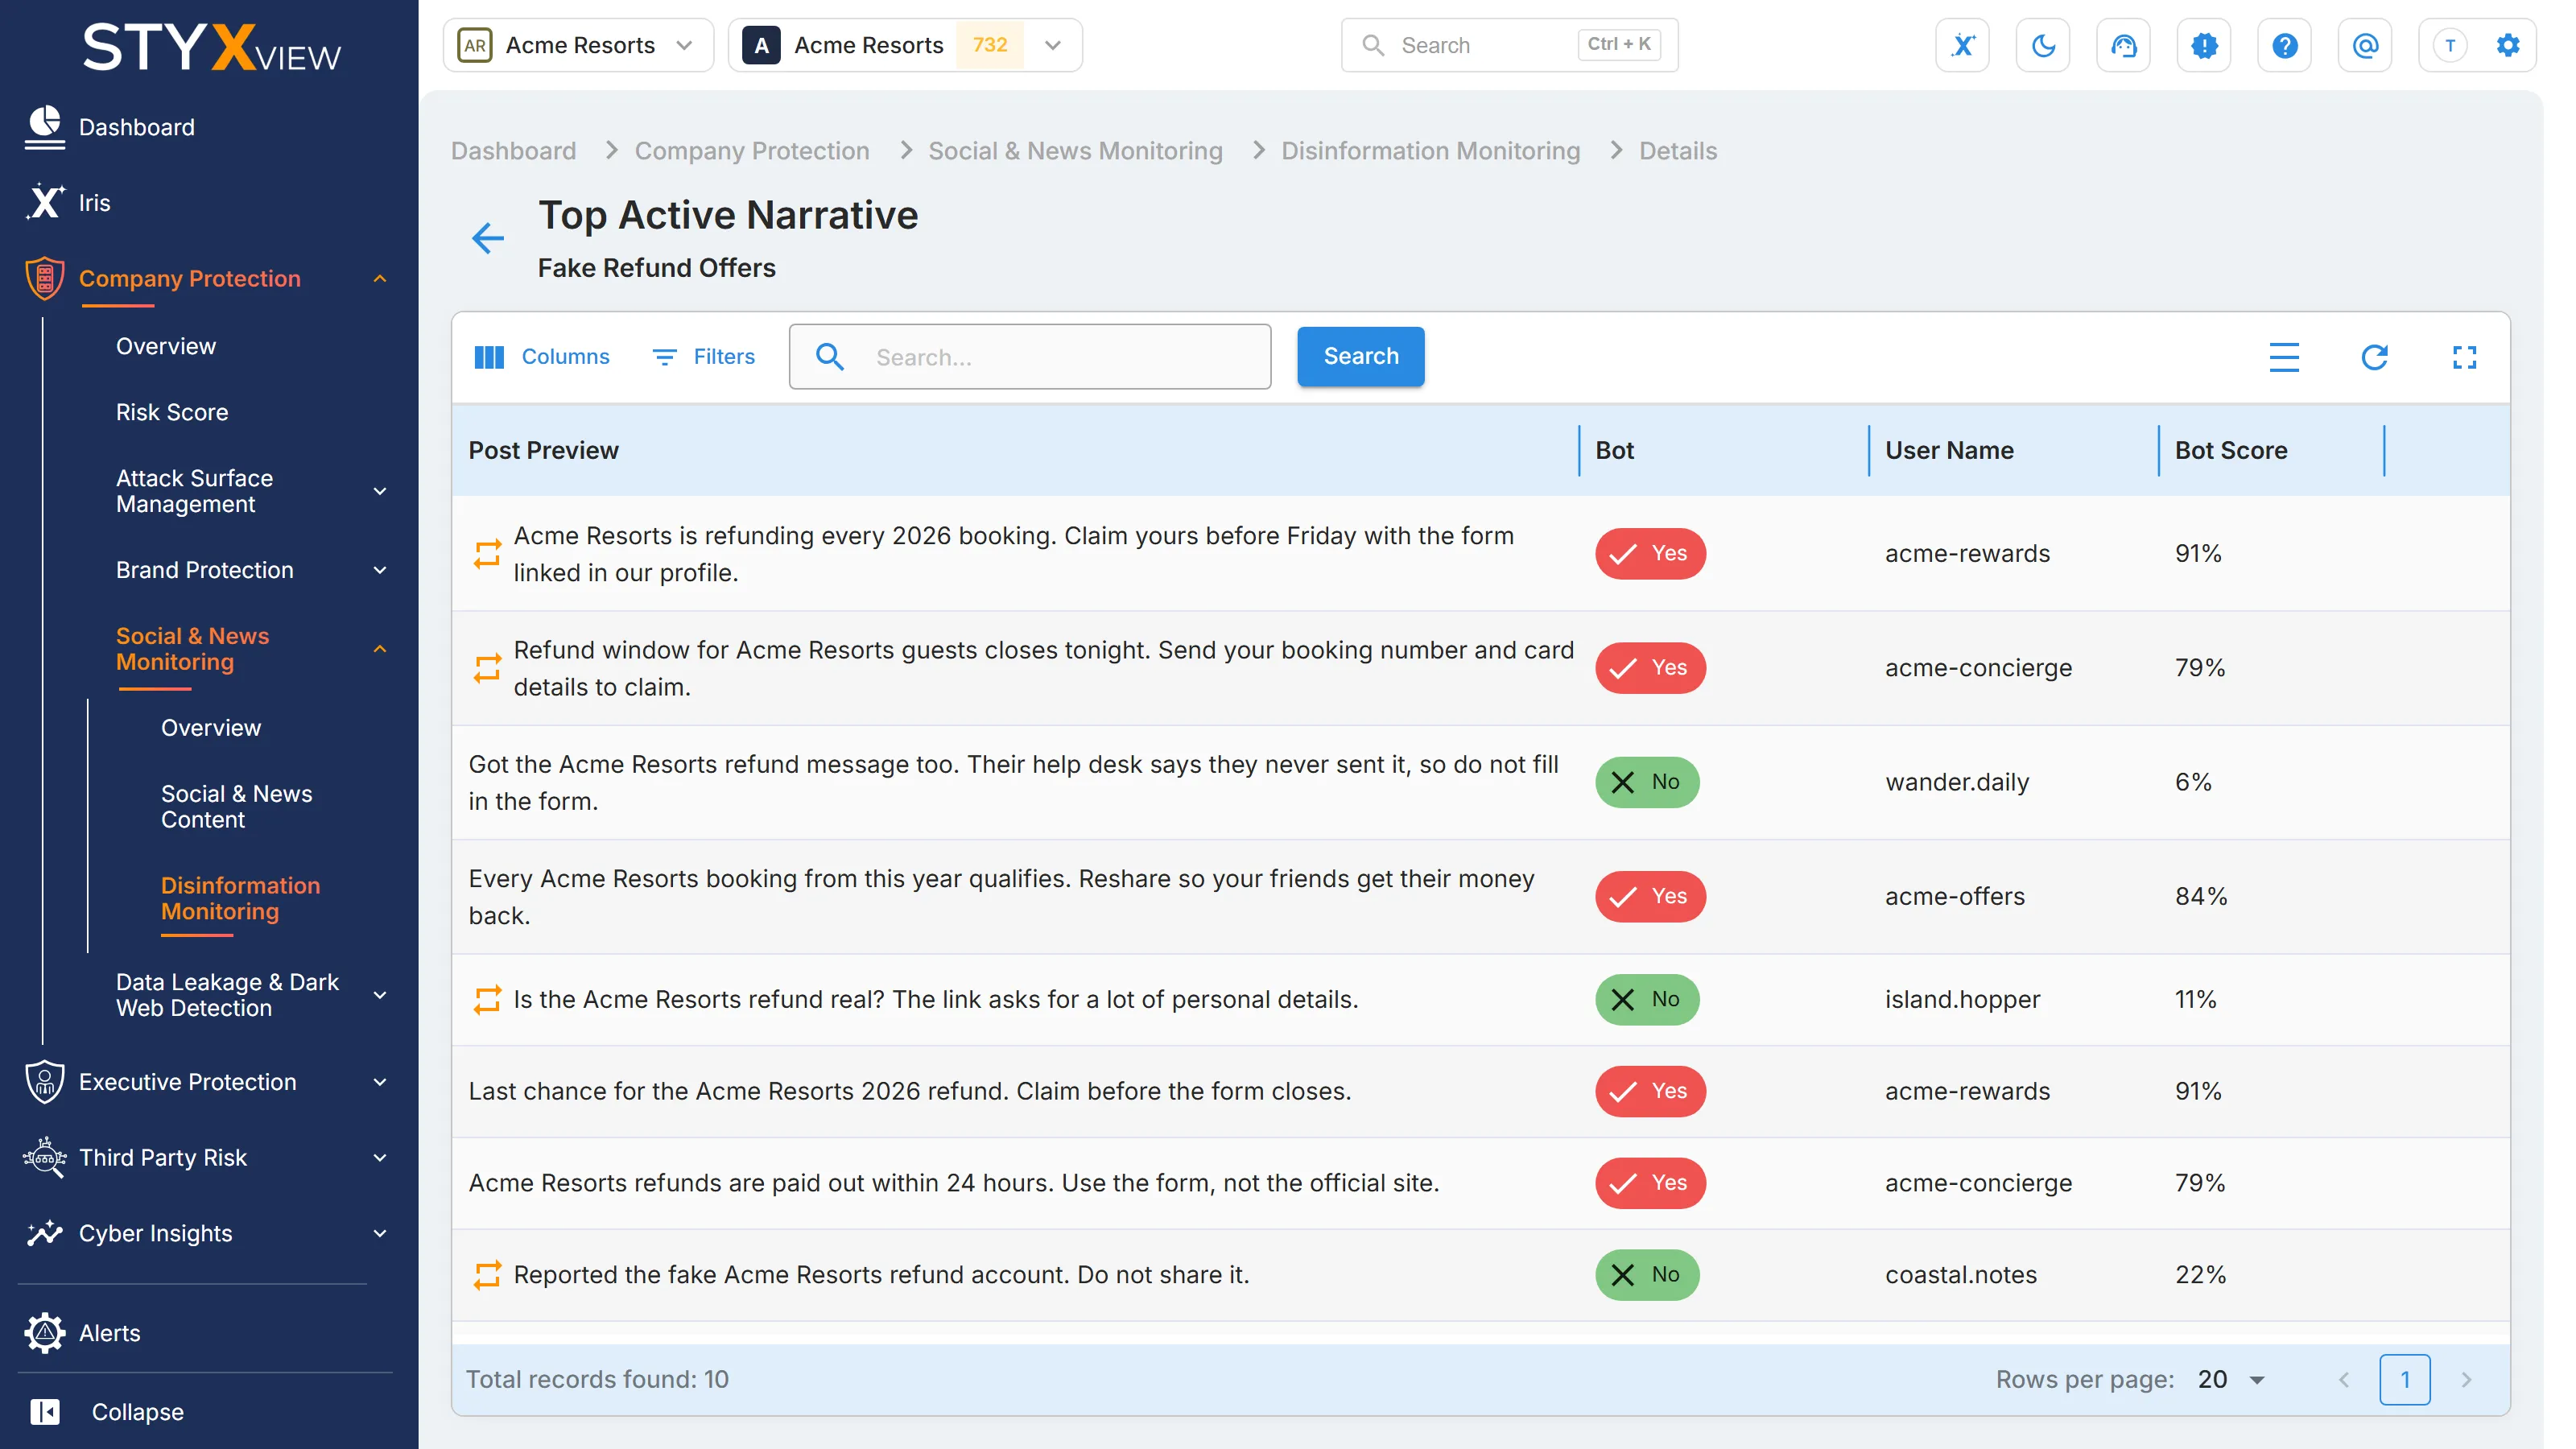
Task: Focus the global Search box with Ctrl+K
Action: click(x=1509, y=45)
